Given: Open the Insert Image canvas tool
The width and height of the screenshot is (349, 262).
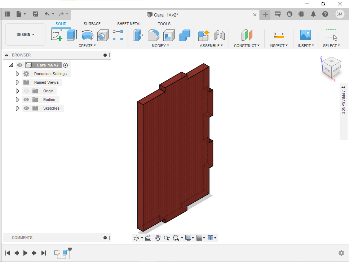Looking at the screenshot, I should click(x=305, y=35).
